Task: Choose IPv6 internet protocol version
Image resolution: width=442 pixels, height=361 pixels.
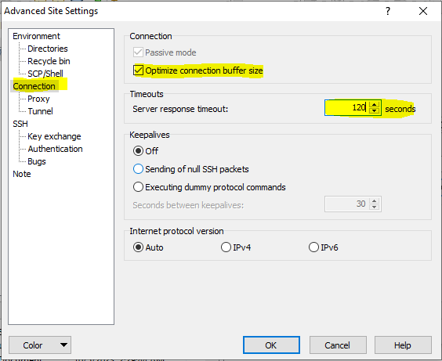Action: point(313,247)
